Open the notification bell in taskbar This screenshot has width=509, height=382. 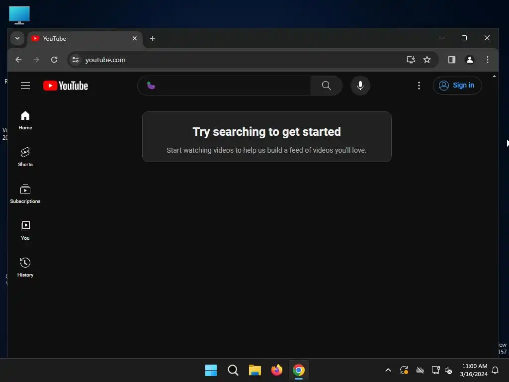click(495, 370)
